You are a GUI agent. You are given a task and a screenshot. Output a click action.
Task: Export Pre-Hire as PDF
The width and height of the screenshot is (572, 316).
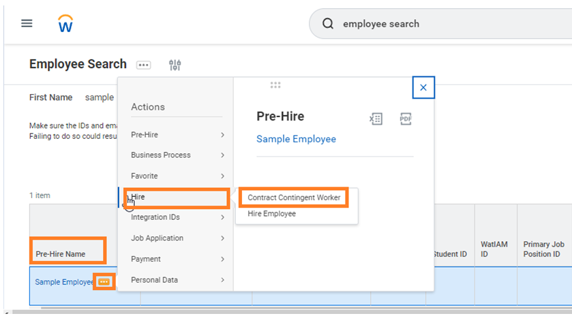(406, 118)
